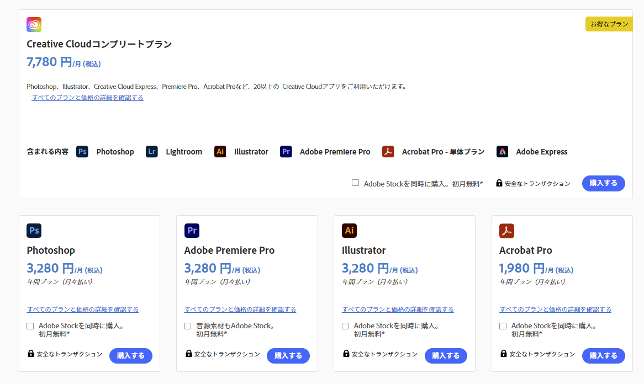Click the lock icon on the Acrobat Pro card
This screenshot has width=644, height=384.
coord(504,353)
